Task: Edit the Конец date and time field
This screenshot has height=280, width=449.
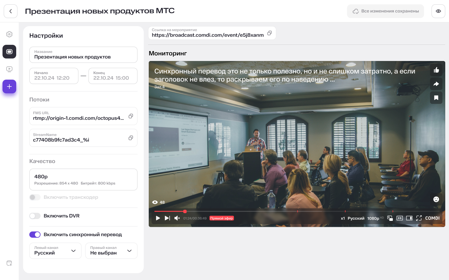Action: (x=113, y=76)
